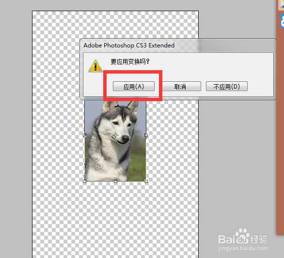284x258 pixels.
Task: Click the 应用(A) button
Action: (x=134, y=86)
